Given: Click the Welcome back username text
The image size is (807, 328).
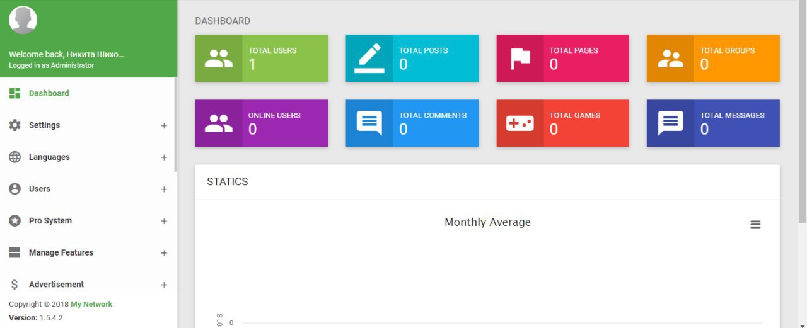Looking at the screenshot, I should 66,54.
